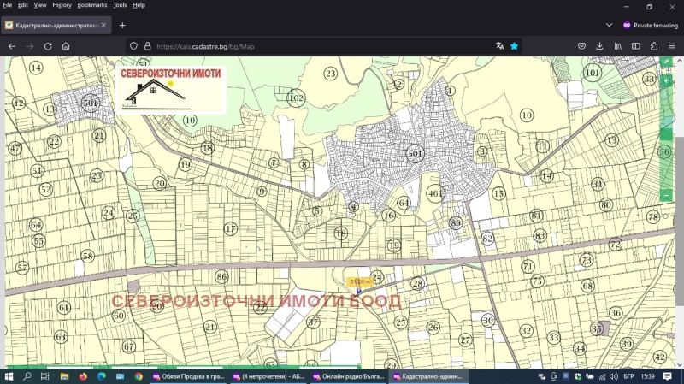Open the Firefox hamburger application menu
The width and height of the screenshot is (684, 384).
(x=672, y=46)
